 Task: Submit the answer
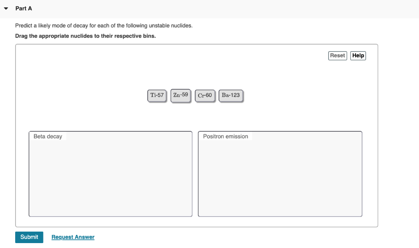point(29,237)
